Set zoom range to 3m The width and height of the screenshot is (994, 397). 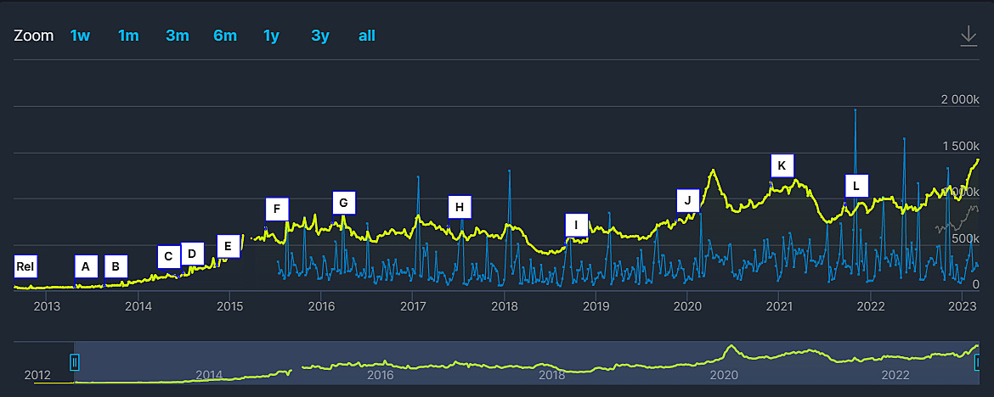pyautogui.click(x=178, y=36)
